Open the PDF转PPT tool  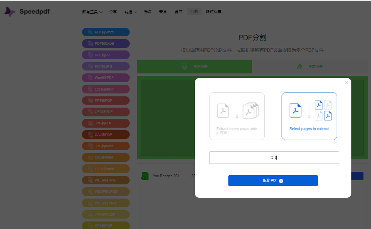click(x=106, y=55)
